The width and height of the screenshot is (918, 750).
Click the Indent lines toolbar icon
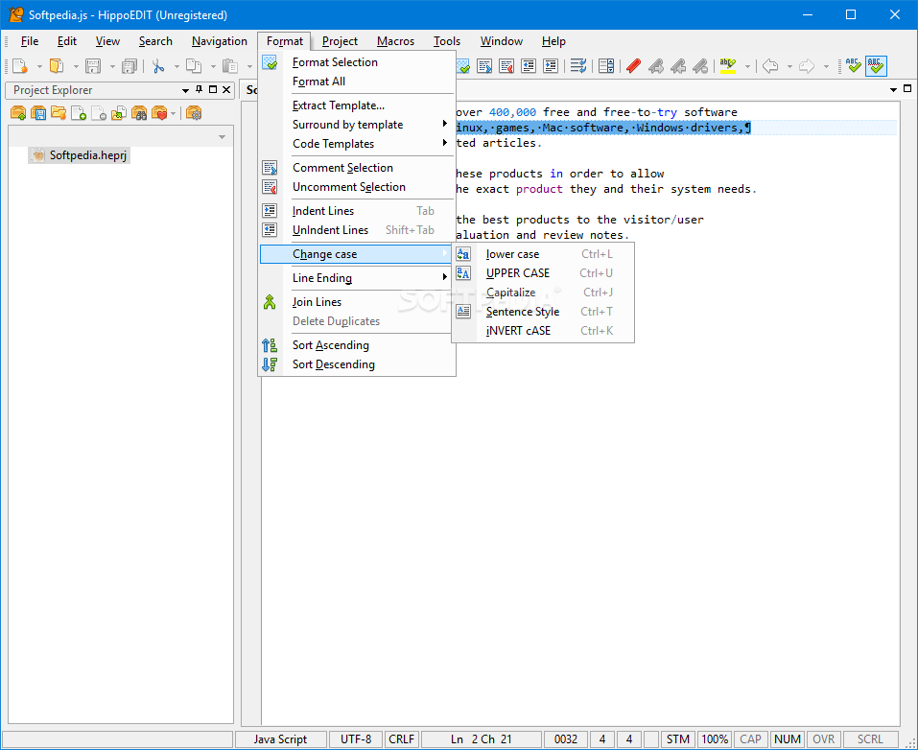(x=551, y=65)
